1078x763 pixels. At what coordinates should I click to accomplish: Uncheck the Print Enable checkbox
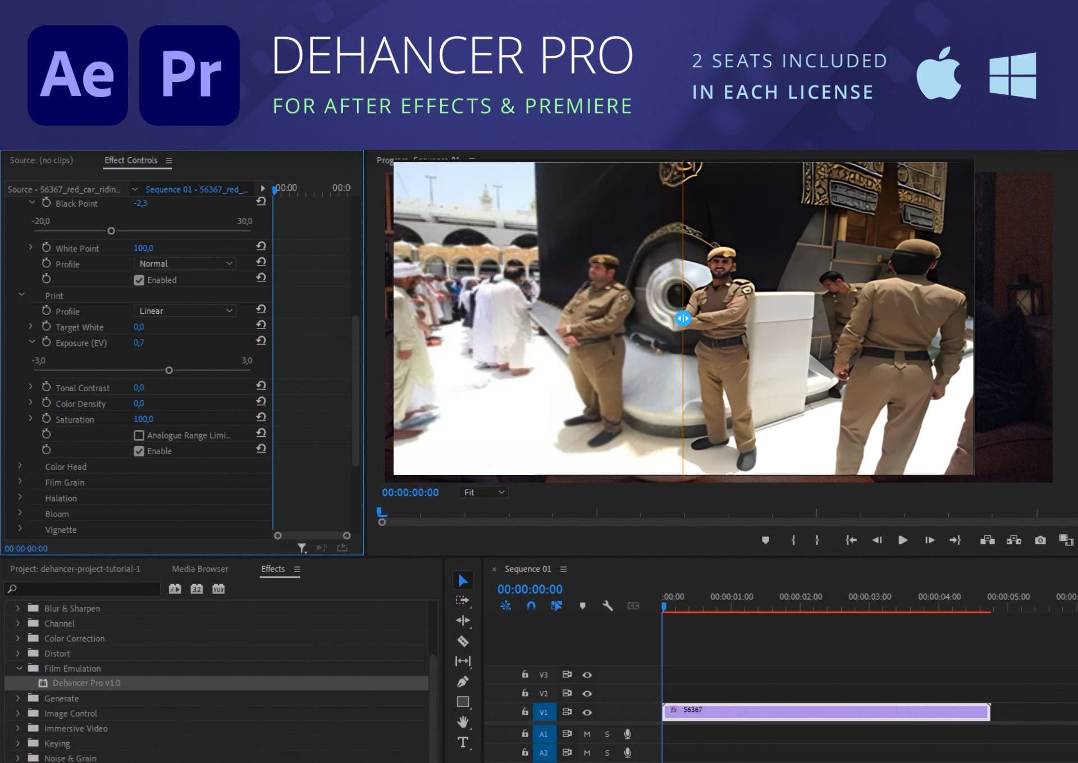click(x=139, y=451)
